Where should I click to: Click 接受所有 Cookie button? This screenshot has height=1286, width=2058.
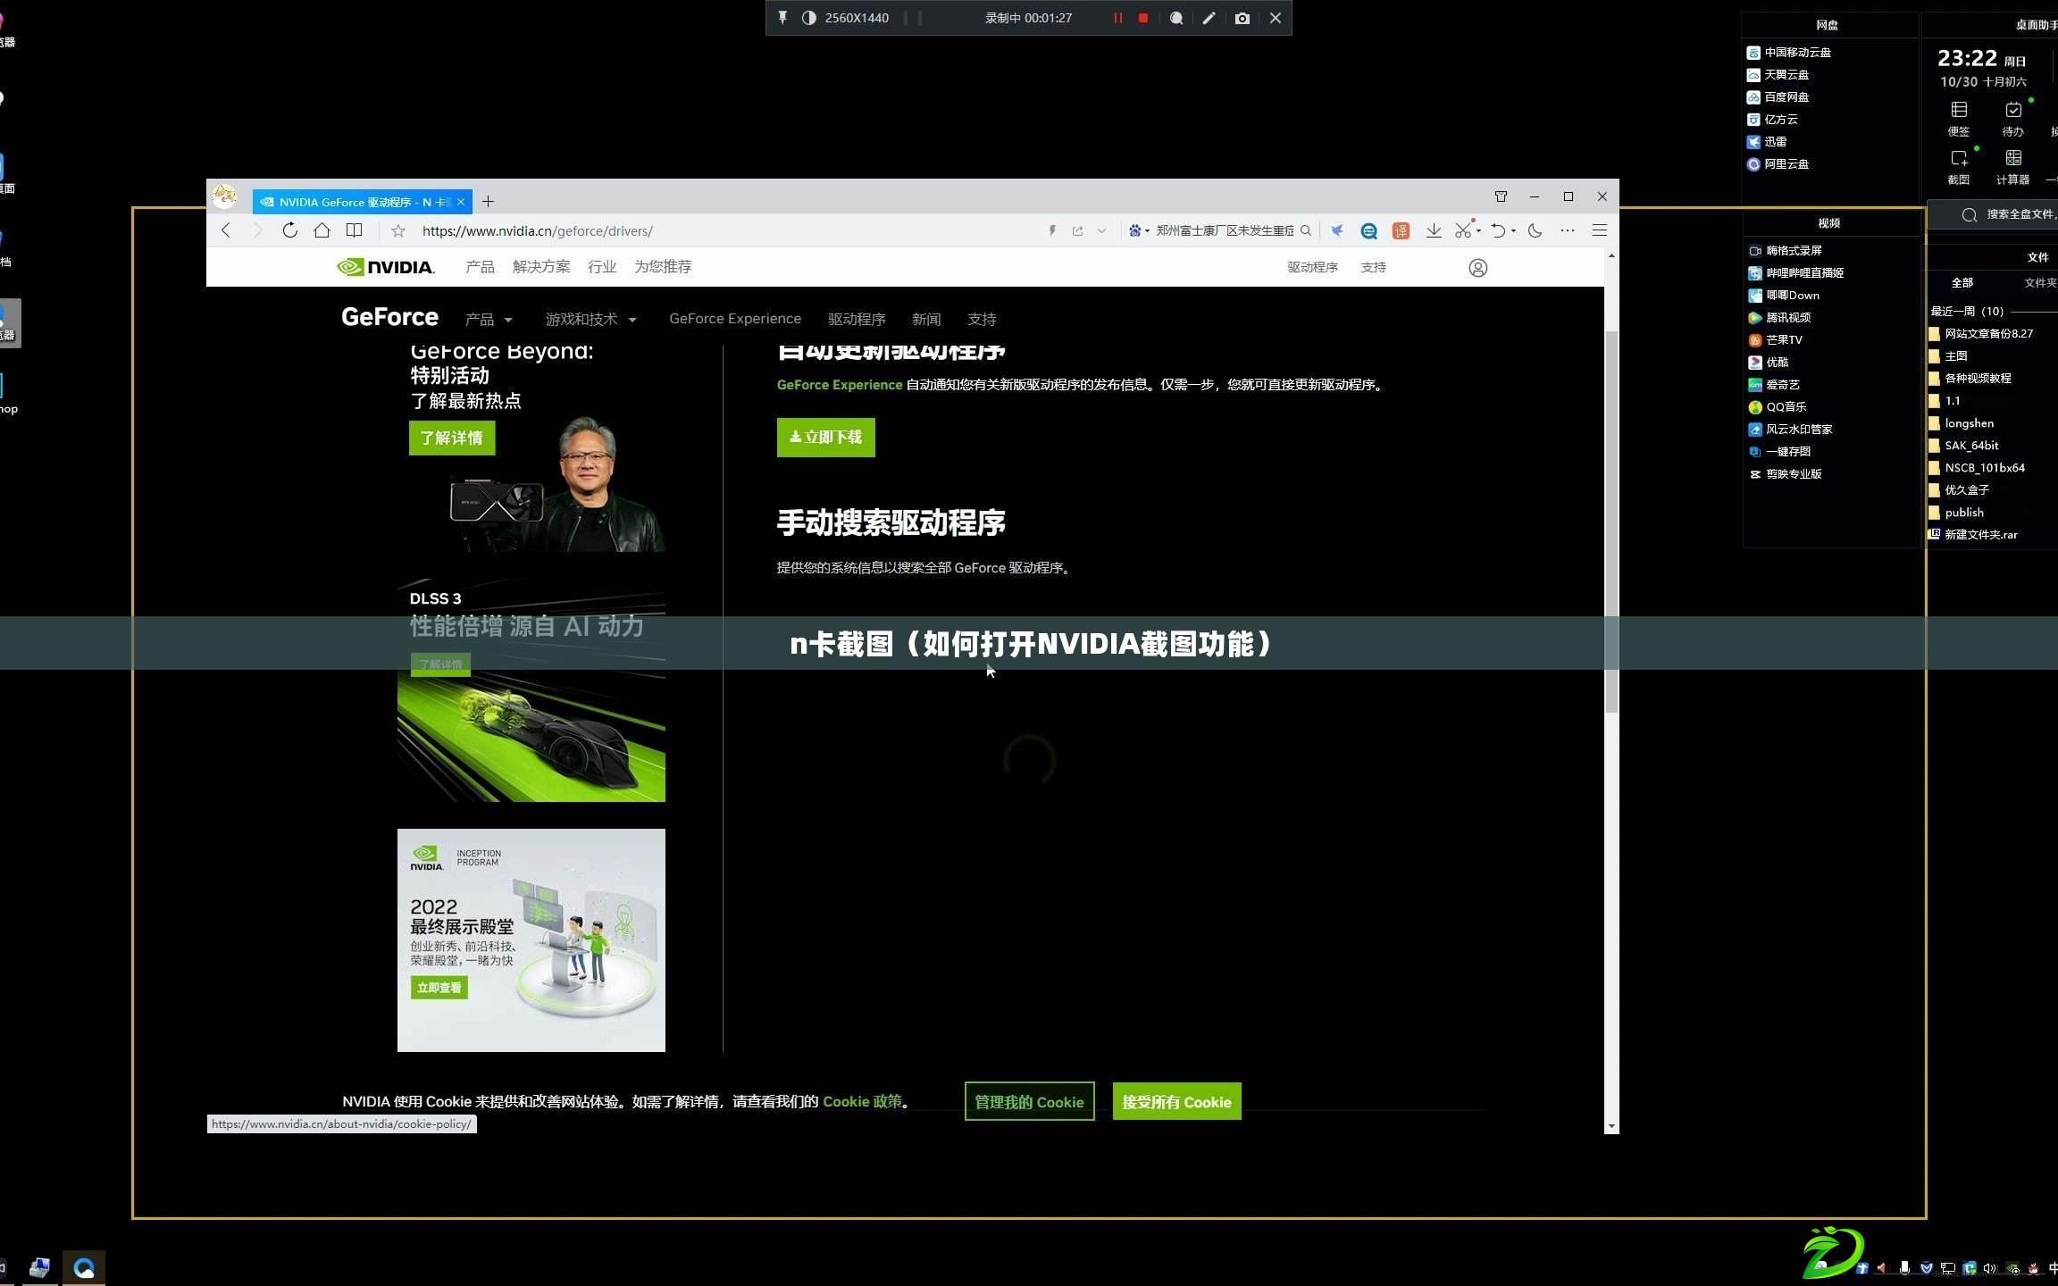coord(1176,1102)
